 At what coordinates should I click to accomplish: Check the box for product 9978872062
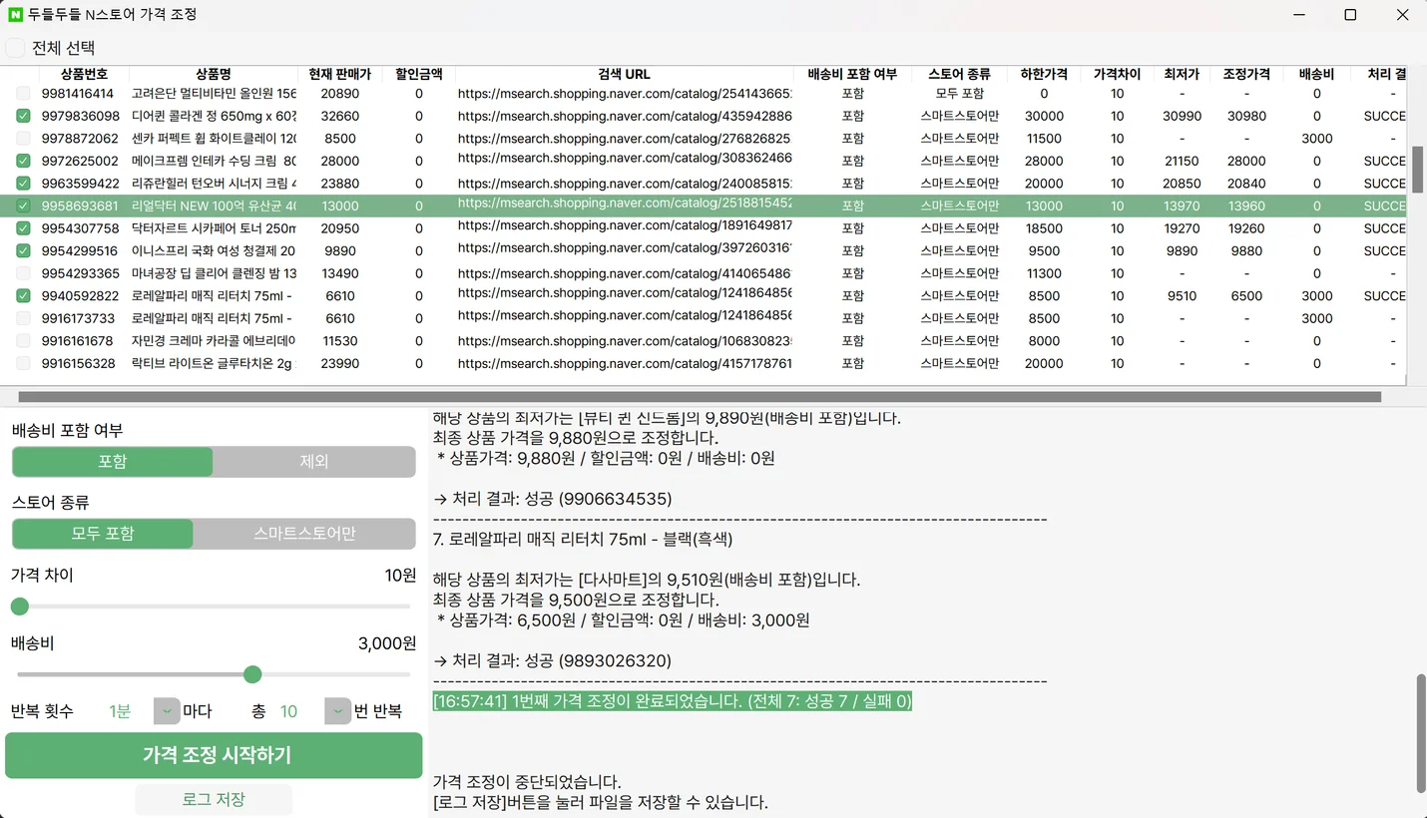[23, 139]
